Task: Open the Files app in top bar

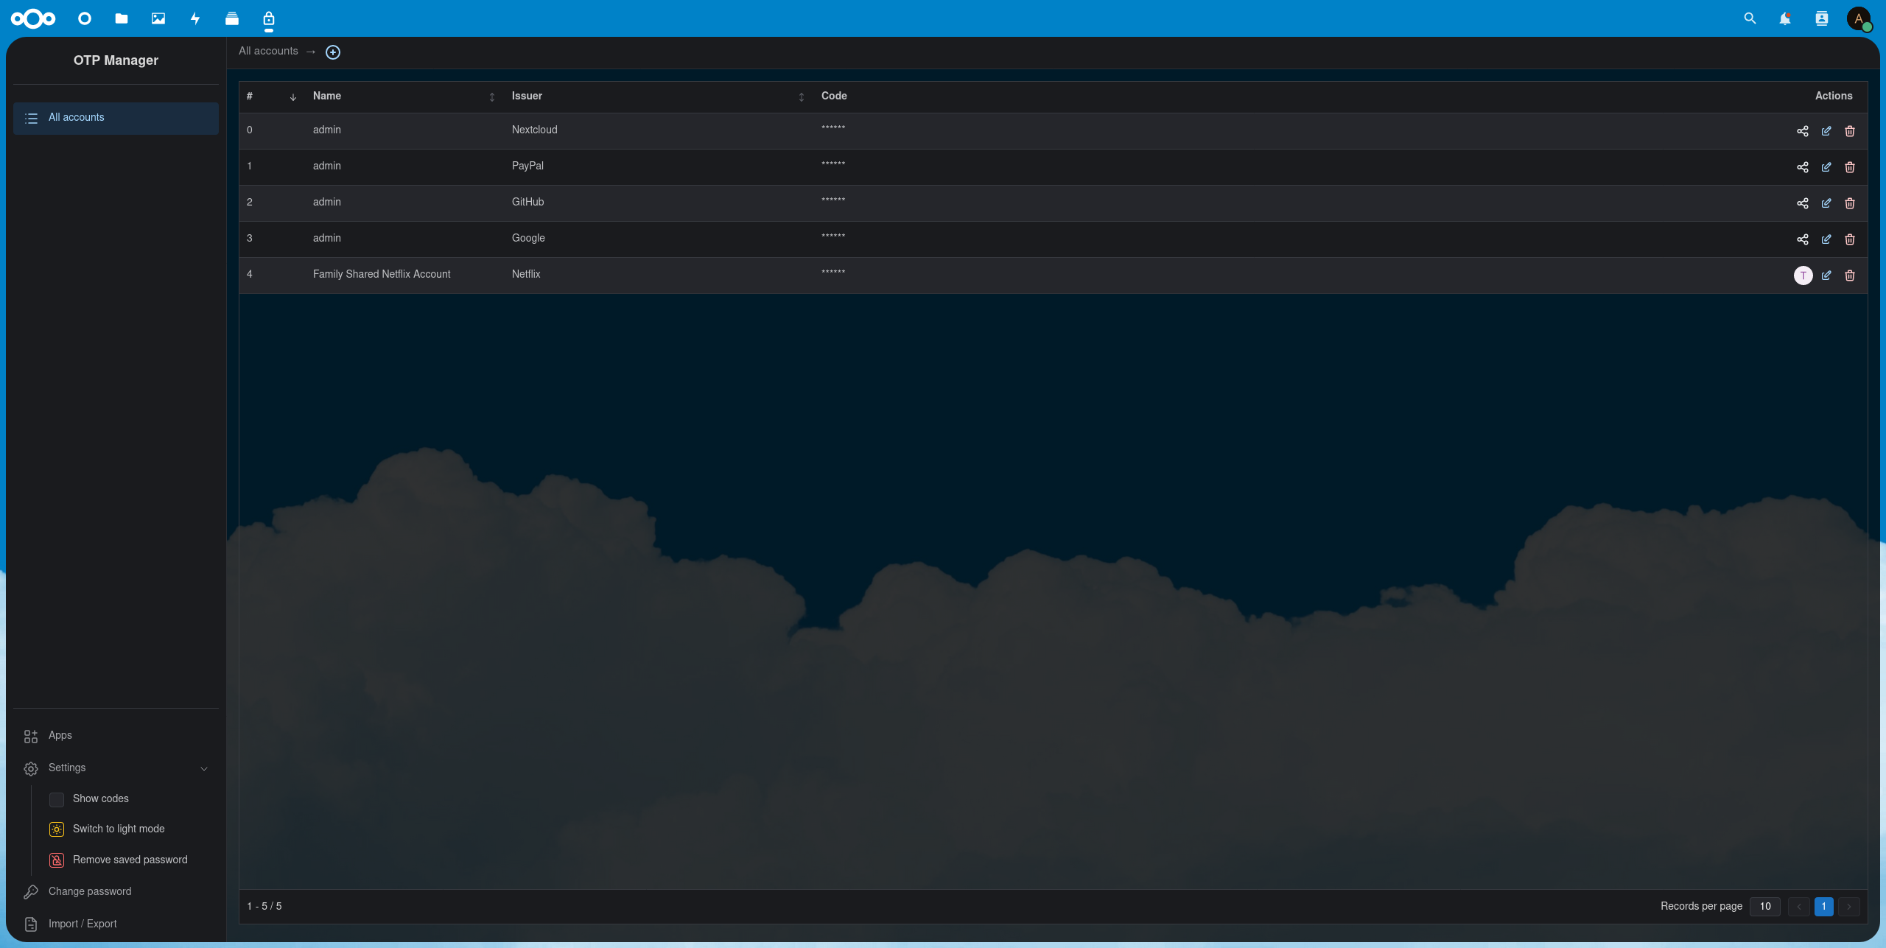Action: pyautogui.click(x=122, y=18)
